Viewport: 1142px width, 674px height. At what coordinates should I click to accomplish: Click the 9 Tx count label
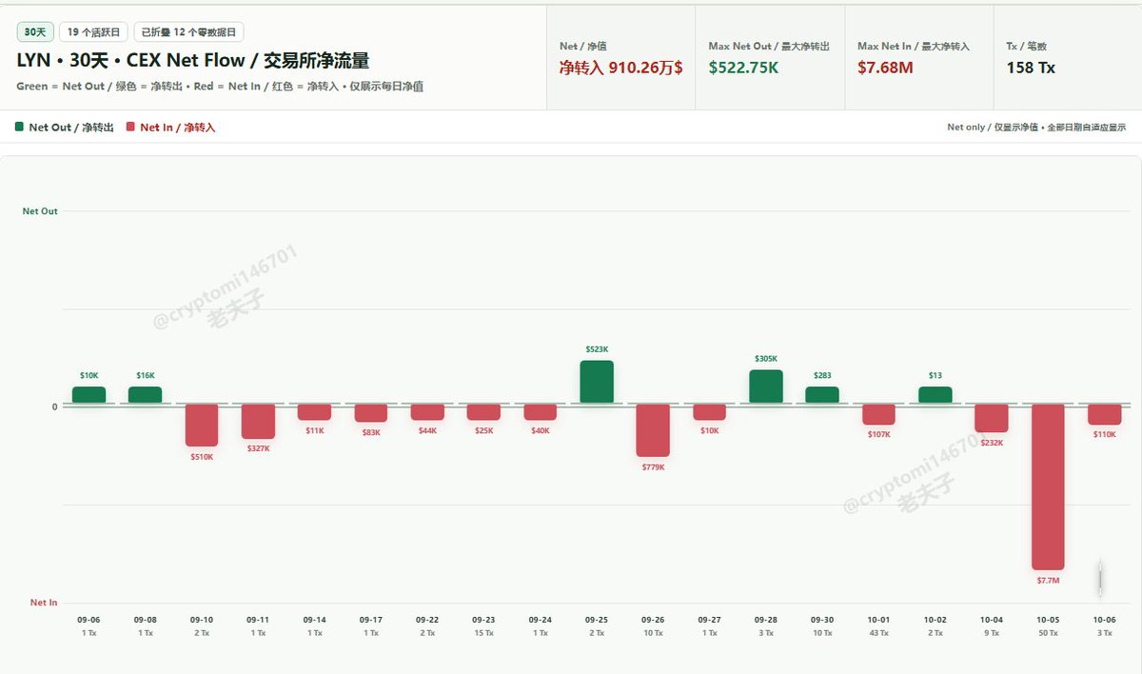(x=992, y=633)
